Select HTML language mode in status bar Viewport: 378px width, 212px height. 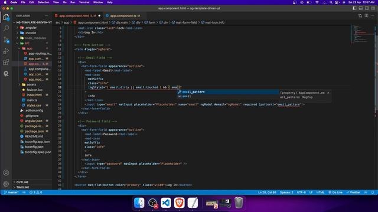pos(320,193)
